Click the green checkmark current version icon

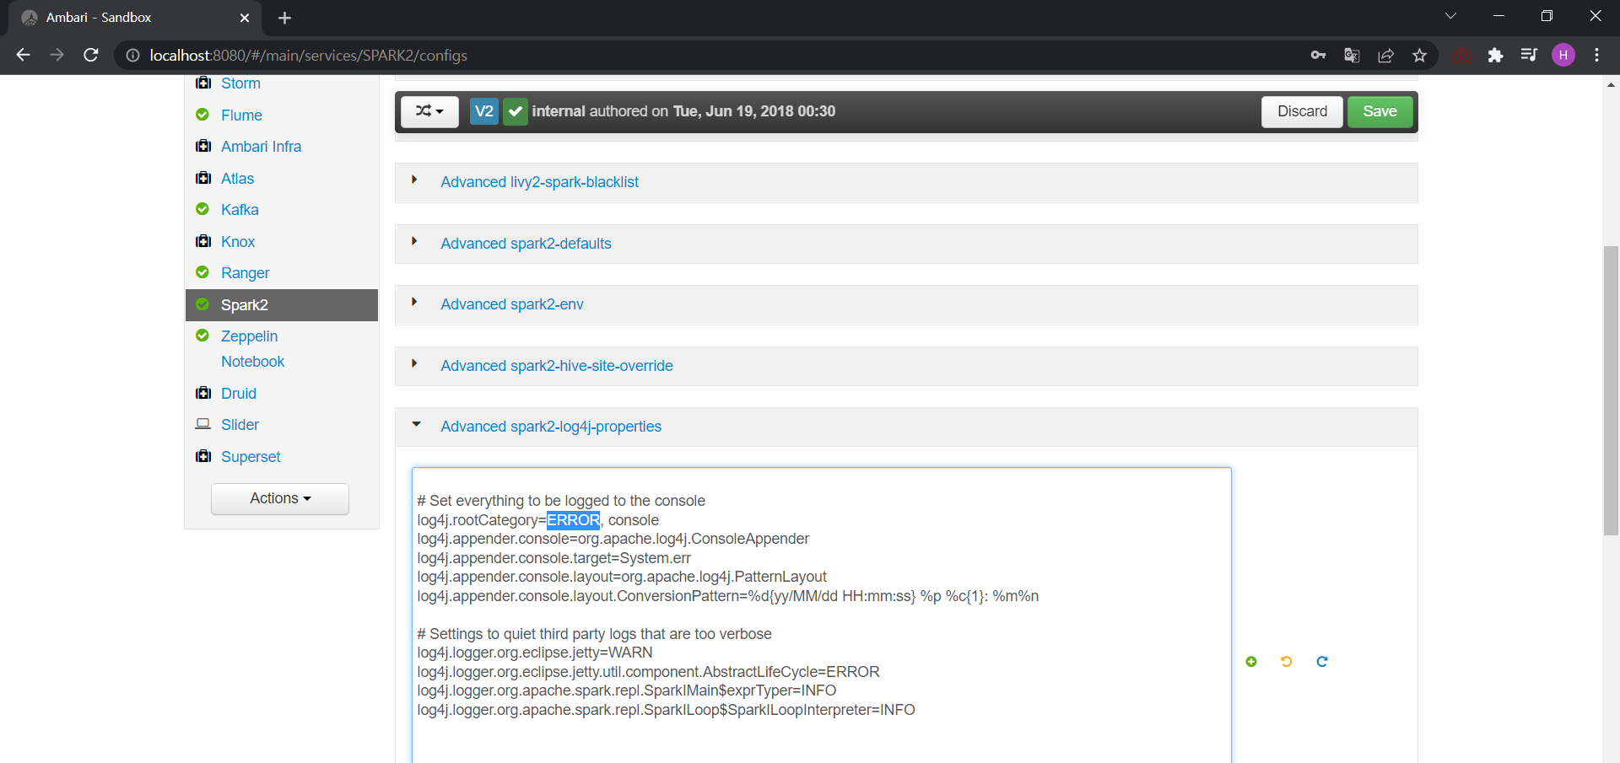point(516,111)
